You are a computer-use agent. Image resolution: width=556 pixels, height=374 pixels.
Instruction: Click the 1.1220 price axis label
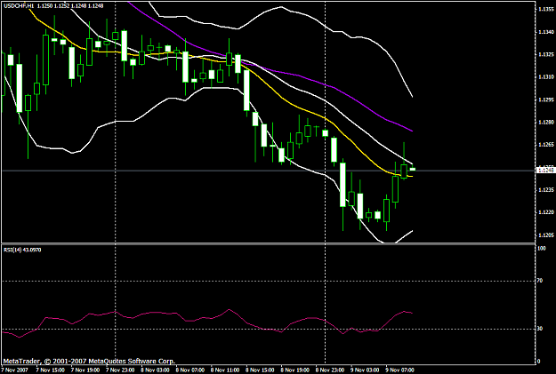pos(546,212)
